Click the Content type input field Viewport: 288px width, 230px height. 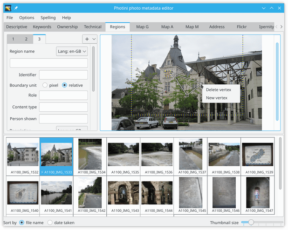point(63,107)
